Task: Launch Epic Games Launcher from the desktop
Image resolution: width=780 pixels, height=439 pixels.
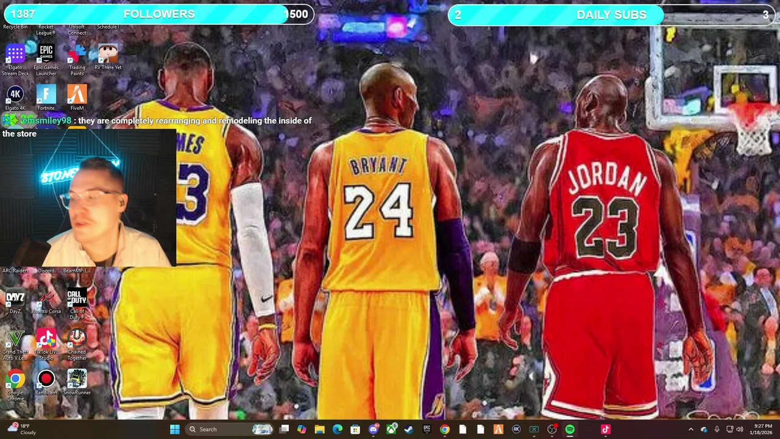Action: pos(46,60)
